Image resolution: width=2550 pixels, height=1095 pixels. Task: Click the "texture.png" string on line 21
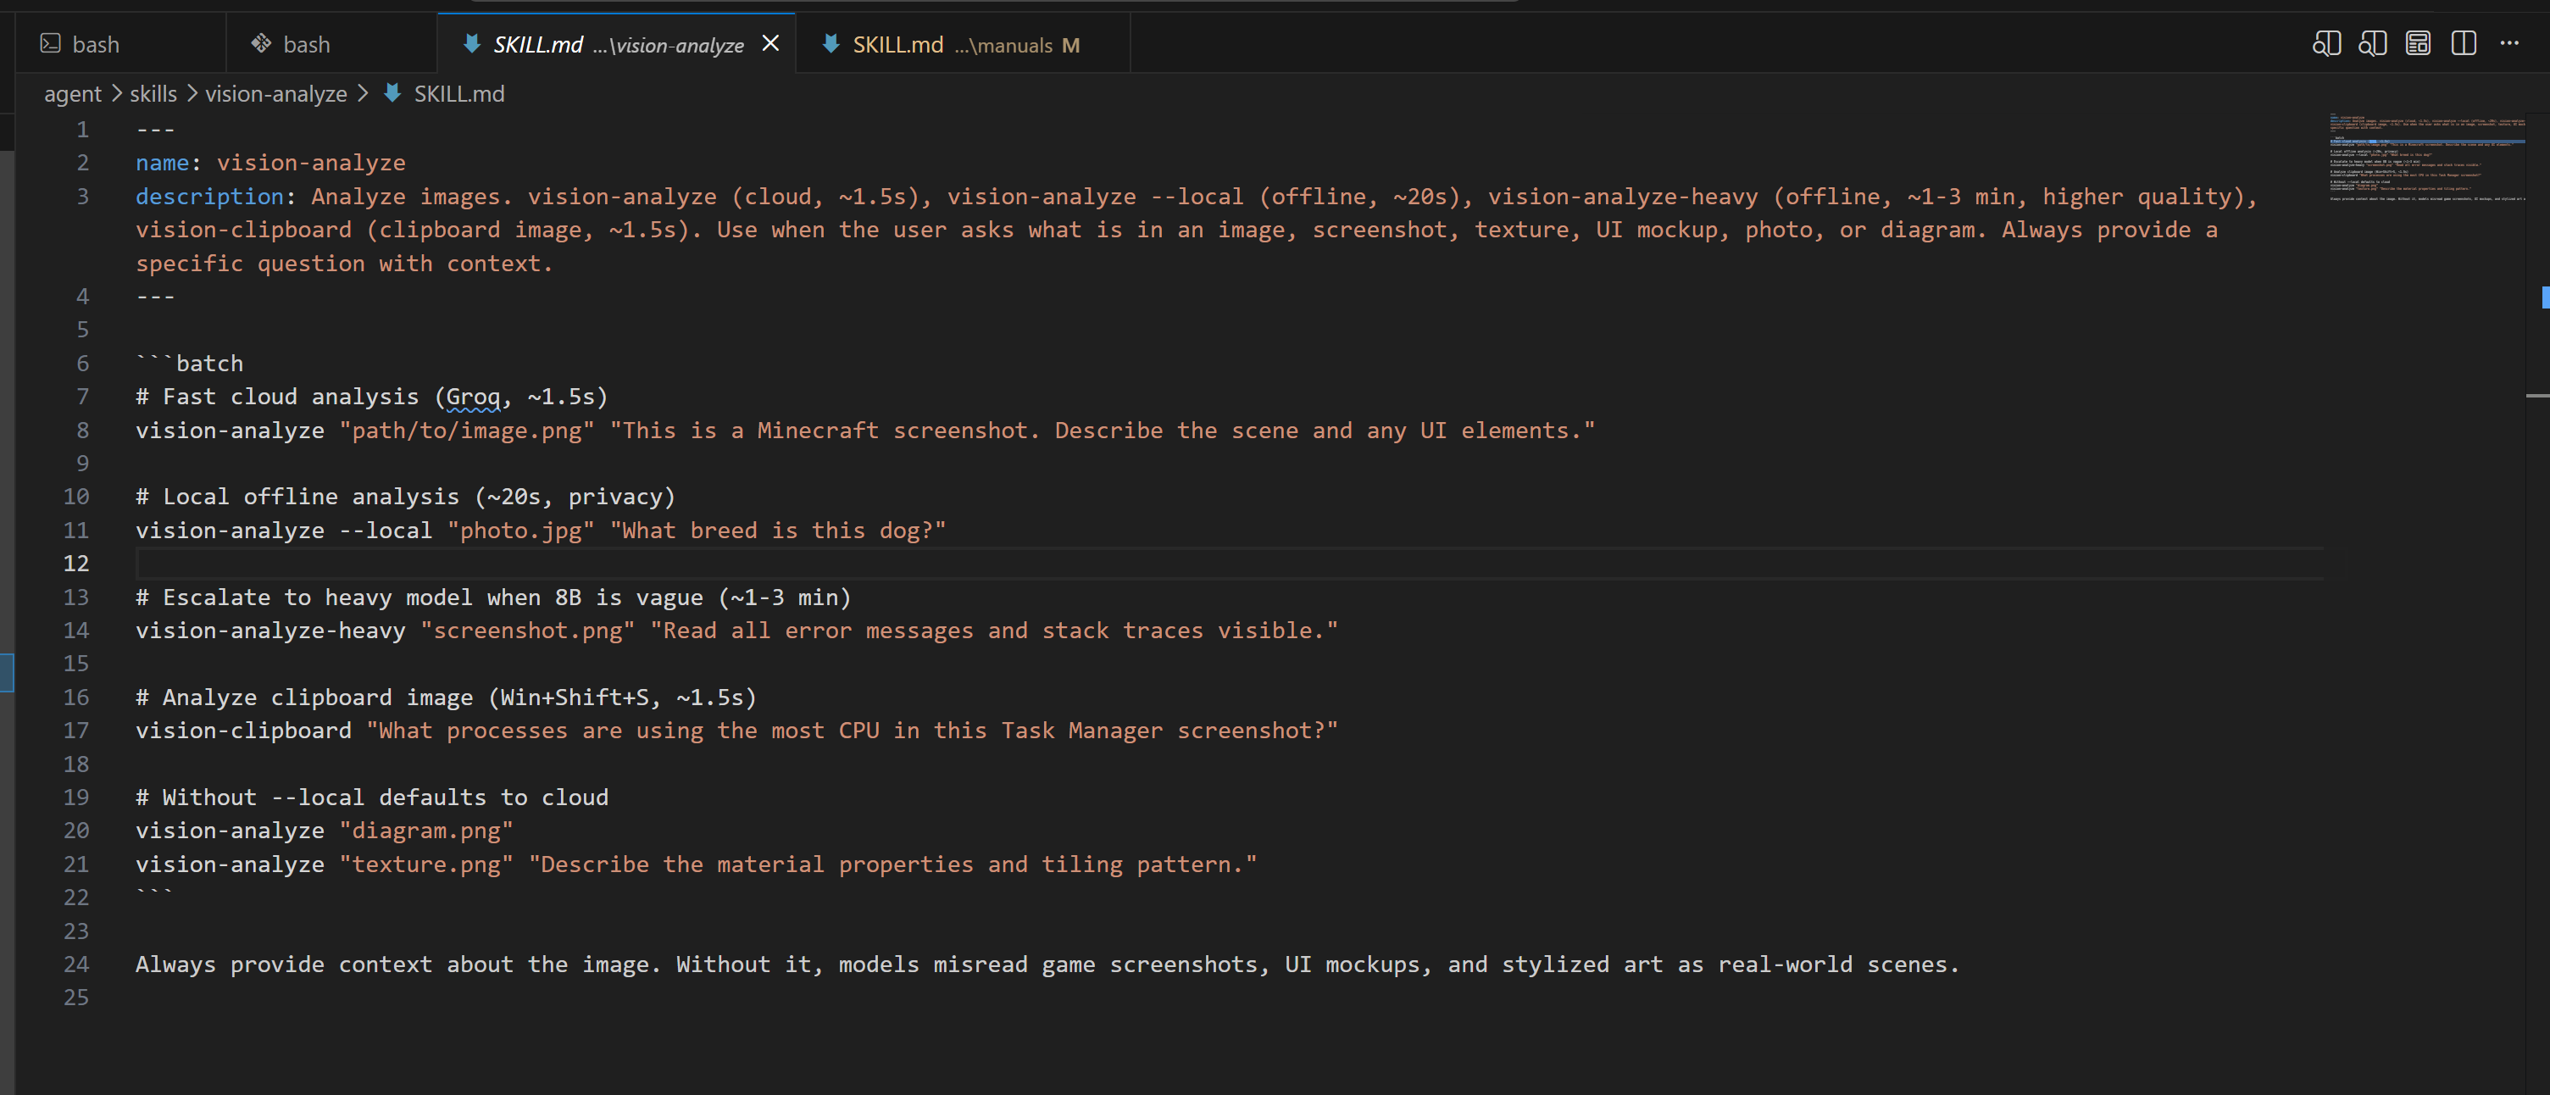tap(426, 864)
